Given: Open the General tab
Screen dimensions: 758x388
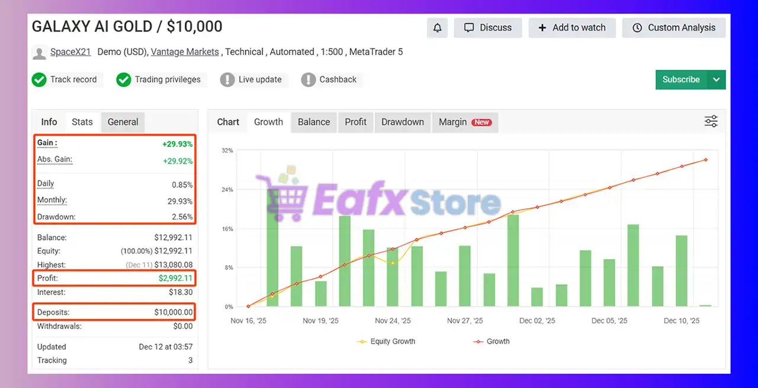Looking at the screenshot, I should point(123,122).
